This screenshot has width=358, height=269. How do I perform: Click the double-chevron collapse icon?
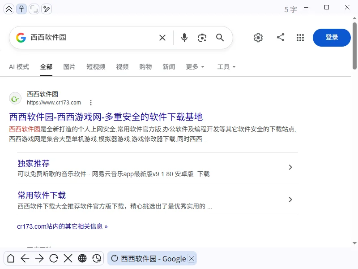pos(9,9)
